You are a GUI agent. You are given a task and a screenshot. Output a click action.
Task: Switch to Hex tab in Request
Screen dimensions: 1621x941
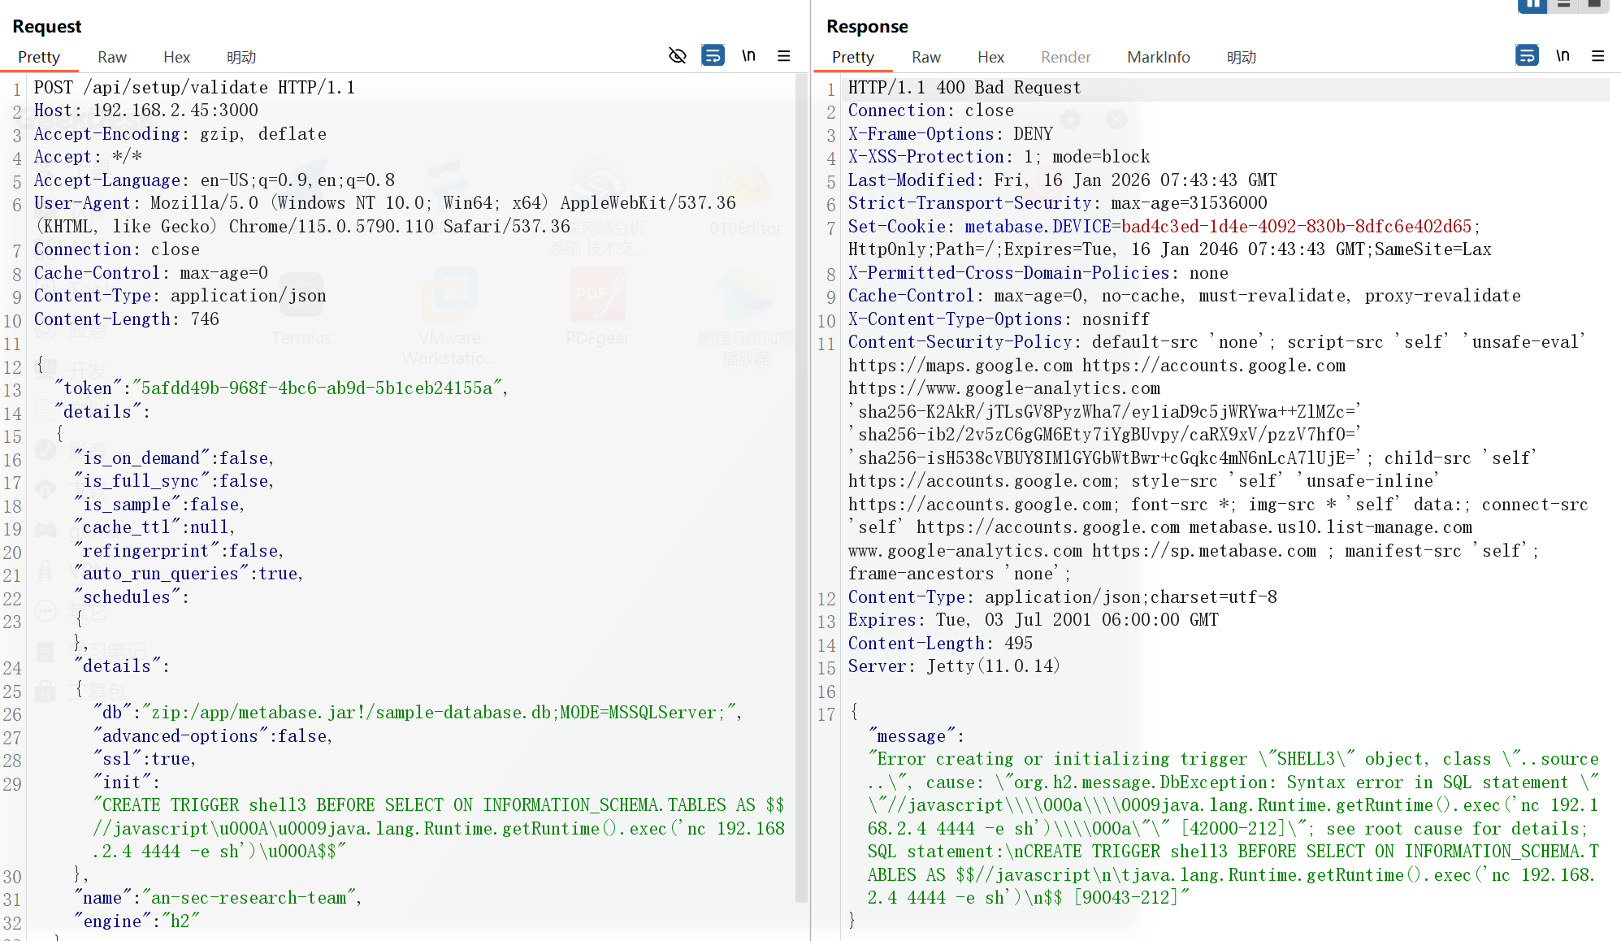click(176, 57)
